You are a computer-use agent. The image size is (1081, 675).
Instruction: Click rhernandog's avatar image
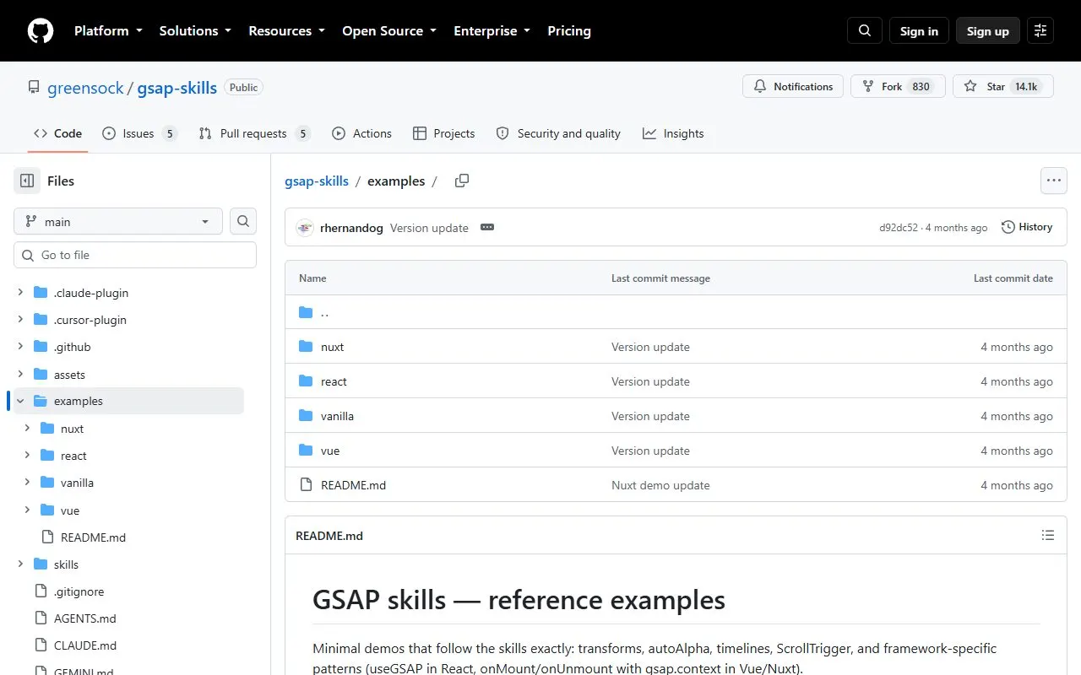coord(305,228)
